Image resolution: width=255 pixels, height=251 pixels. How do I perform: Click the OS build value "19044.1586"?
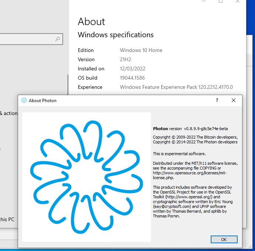(132, 78)
